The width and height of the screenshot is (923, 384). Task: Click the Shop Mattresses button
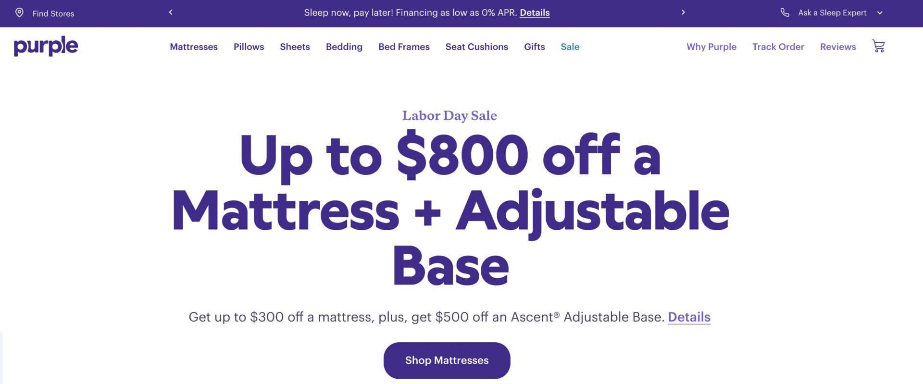(x=447, y=360)
